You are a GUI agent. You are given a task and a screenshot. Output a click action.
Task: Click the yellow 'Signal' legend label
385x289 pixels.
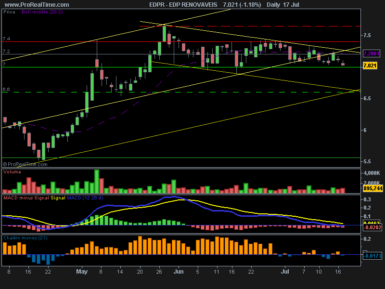pyautogui.click(x=58, y=198)
